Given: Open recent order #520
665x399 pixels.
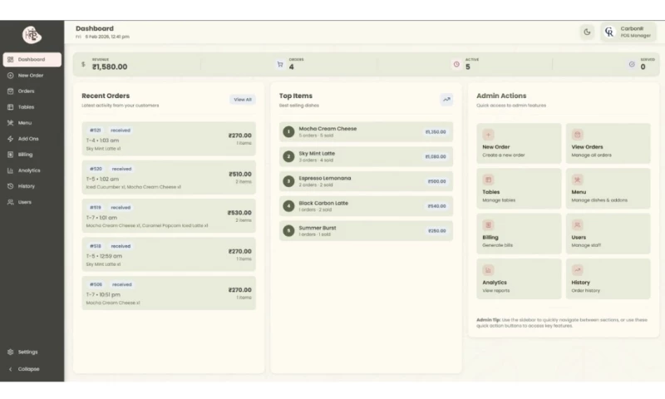Looking at the screenshot, I should 169,177.
